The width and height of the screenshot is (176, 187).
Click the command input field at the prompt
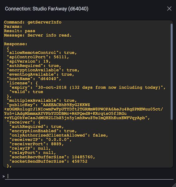[89, 176]
